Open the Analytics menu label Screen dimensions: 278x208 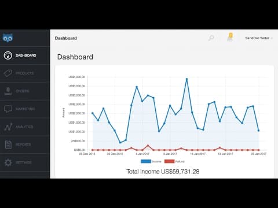(24, 127)
